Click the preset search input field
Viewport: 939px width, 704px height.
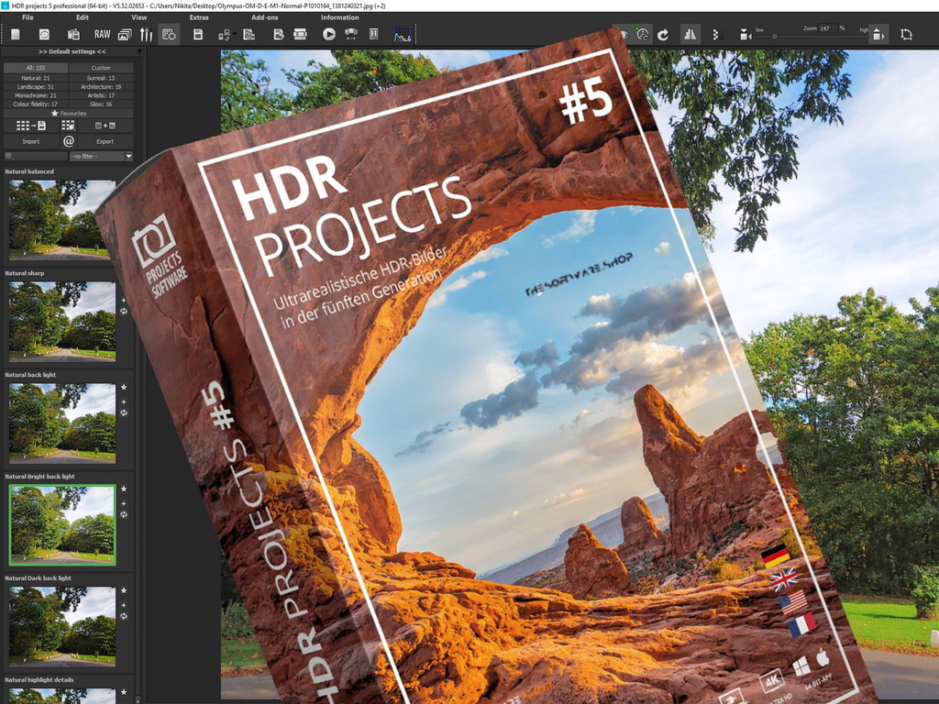(x=36, y=156)
